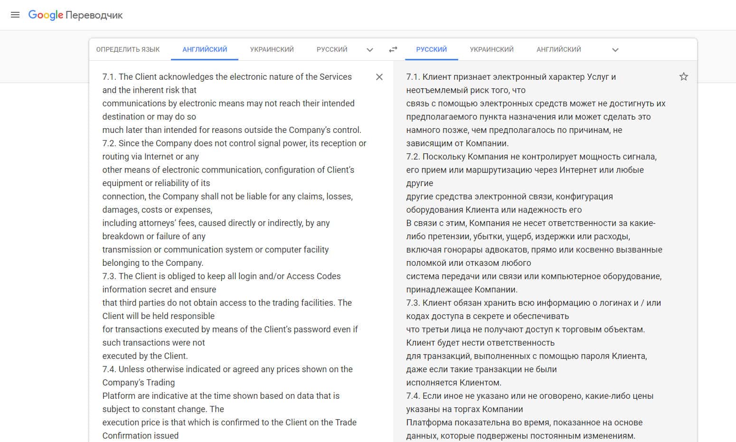Image resolution: width=736 pixels, height=442 pixels.
Task: Click the Russian translation line starting 7.2
Action: click(531, 157)
